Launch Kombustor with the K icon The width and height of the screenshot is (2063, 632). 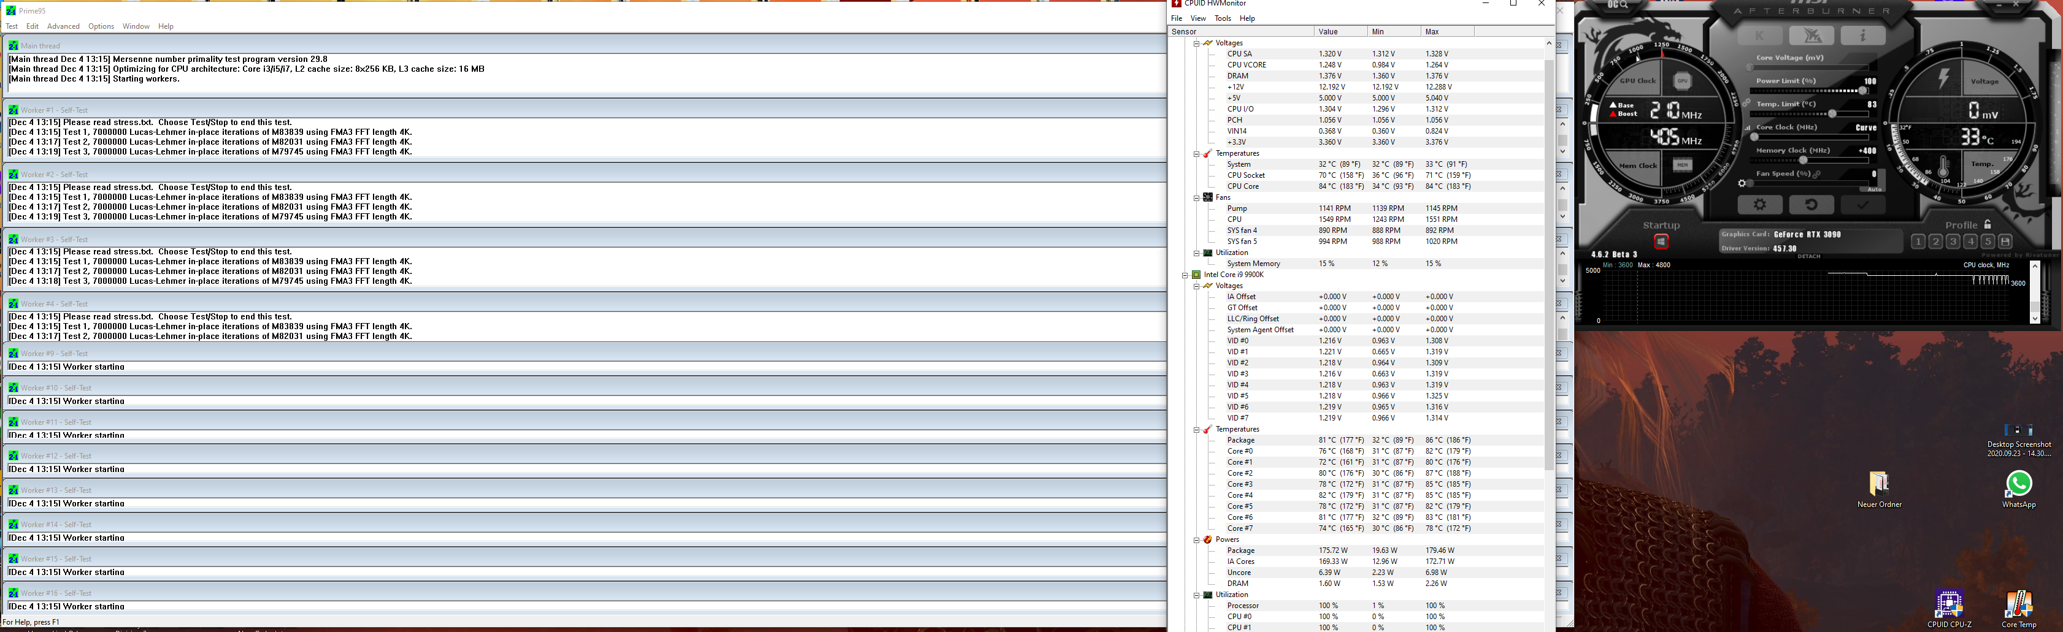(1761, 36)
